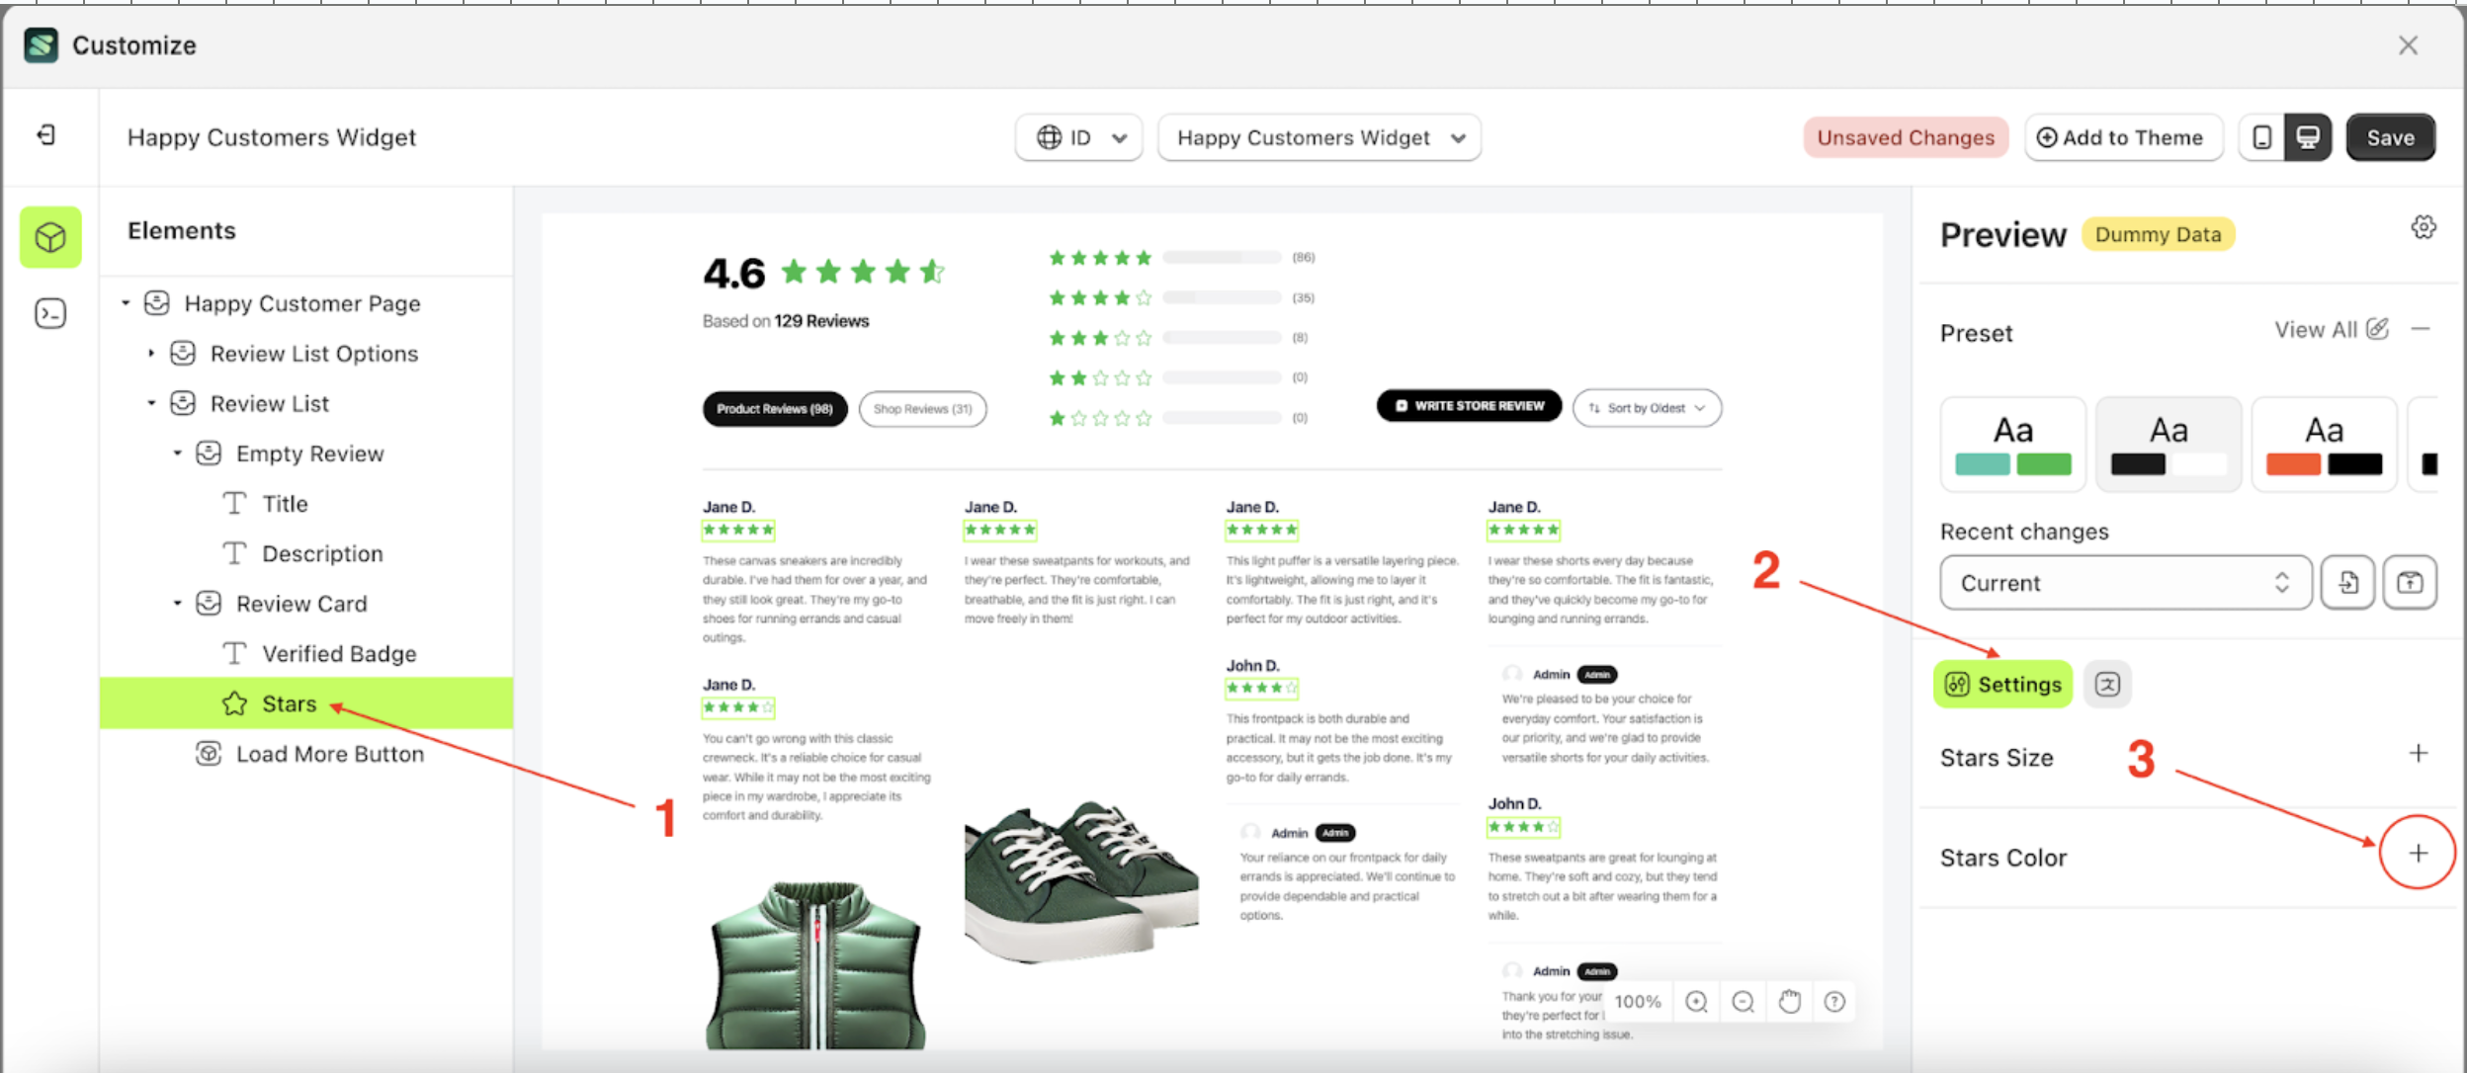Select the terminal icon in the left sidebar

coord(50,312)
